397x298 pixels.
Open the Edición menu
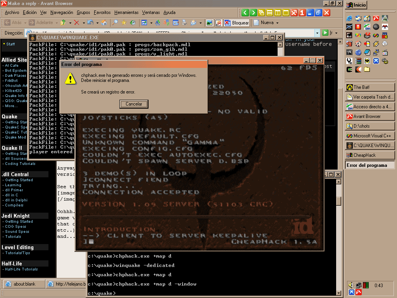[x=29, y=12]
